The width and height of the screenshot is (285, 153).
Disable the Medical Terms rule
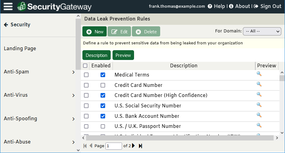[103, 75]
